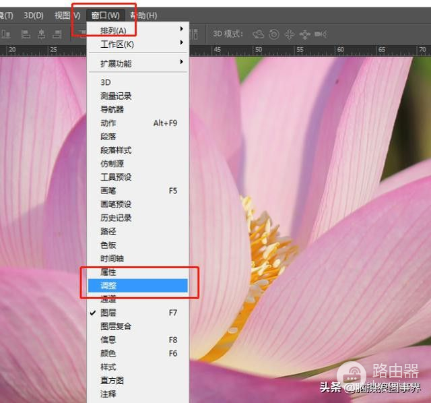Image resolution: width=431 pixels, height=403 pixels.
Task: Click the 3D roll mode icon
Action: pos(273,34)
